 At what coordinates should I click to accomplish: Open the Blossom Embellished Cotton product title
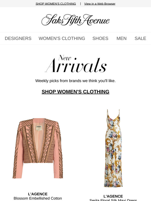click(38, 198)
